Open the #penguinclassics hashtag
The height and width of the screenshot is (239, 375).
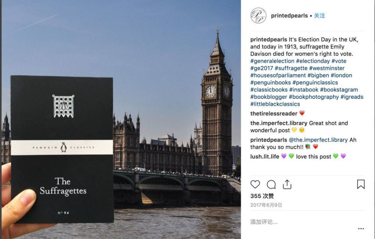click(315, 82)
